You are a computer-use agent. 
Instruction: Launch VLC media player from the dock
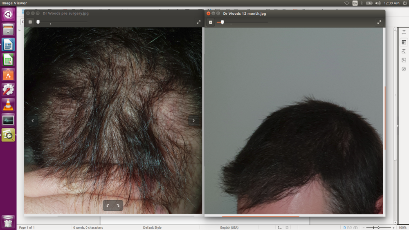click(8, 105)
